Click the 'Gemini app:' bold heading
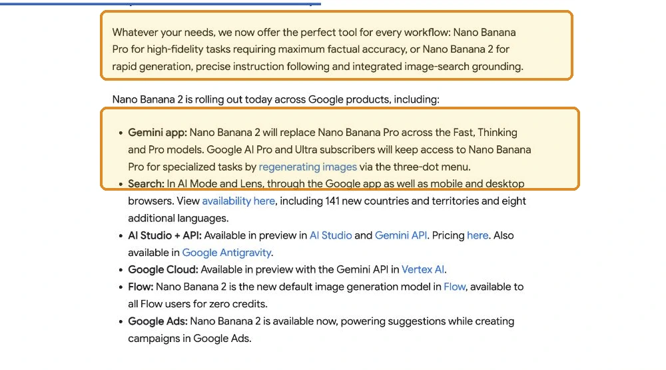The height and width of the screenshot is (370, 666). (x=157, y=132)
